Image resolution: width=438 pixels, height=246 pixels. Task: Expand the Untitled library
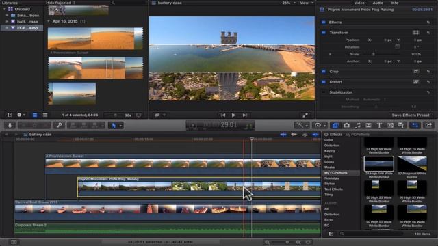tap(5, 9)
